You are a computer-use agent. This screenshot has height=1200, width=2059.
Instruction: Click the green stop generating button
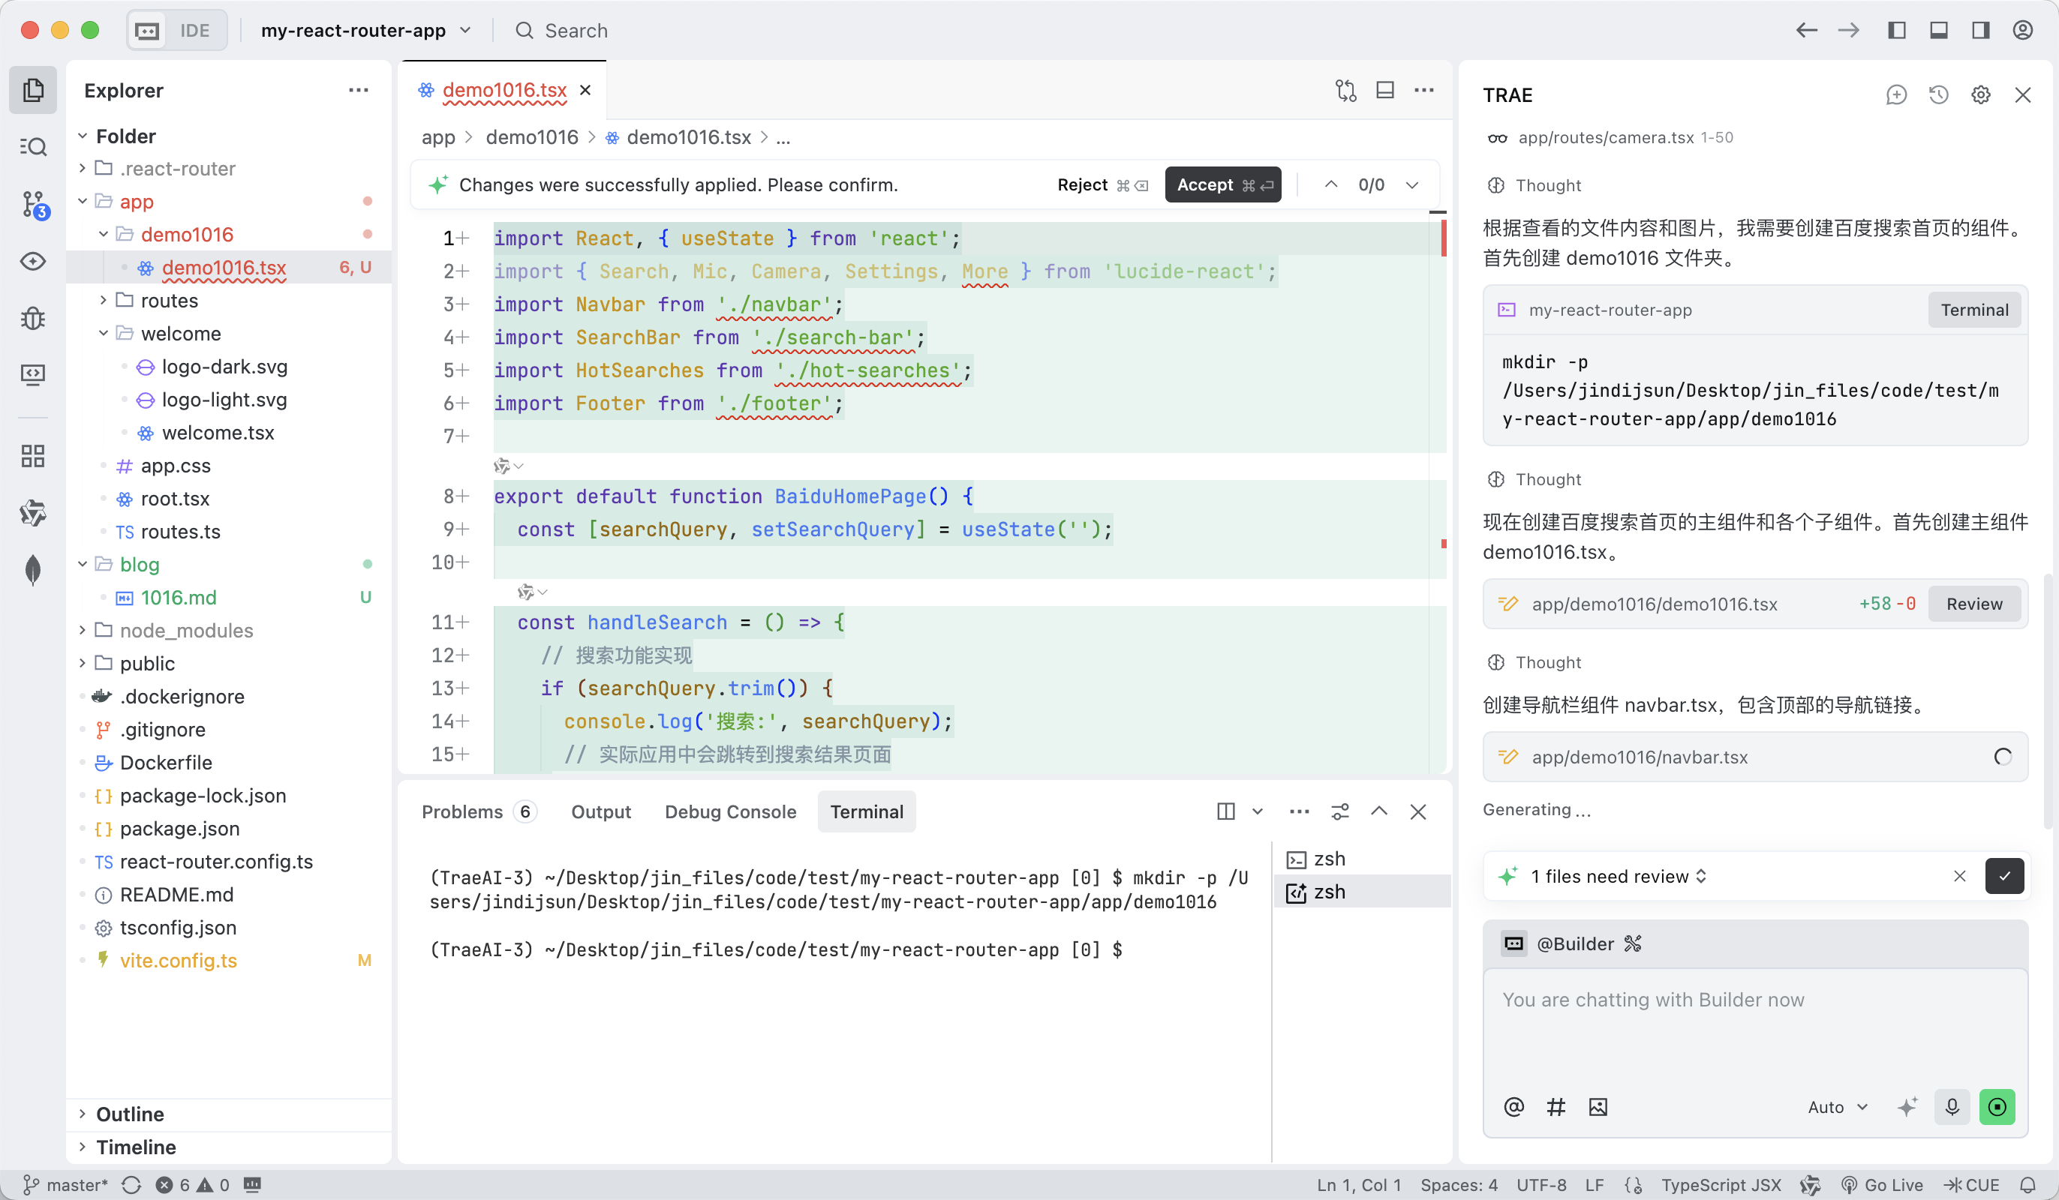1997,1106
